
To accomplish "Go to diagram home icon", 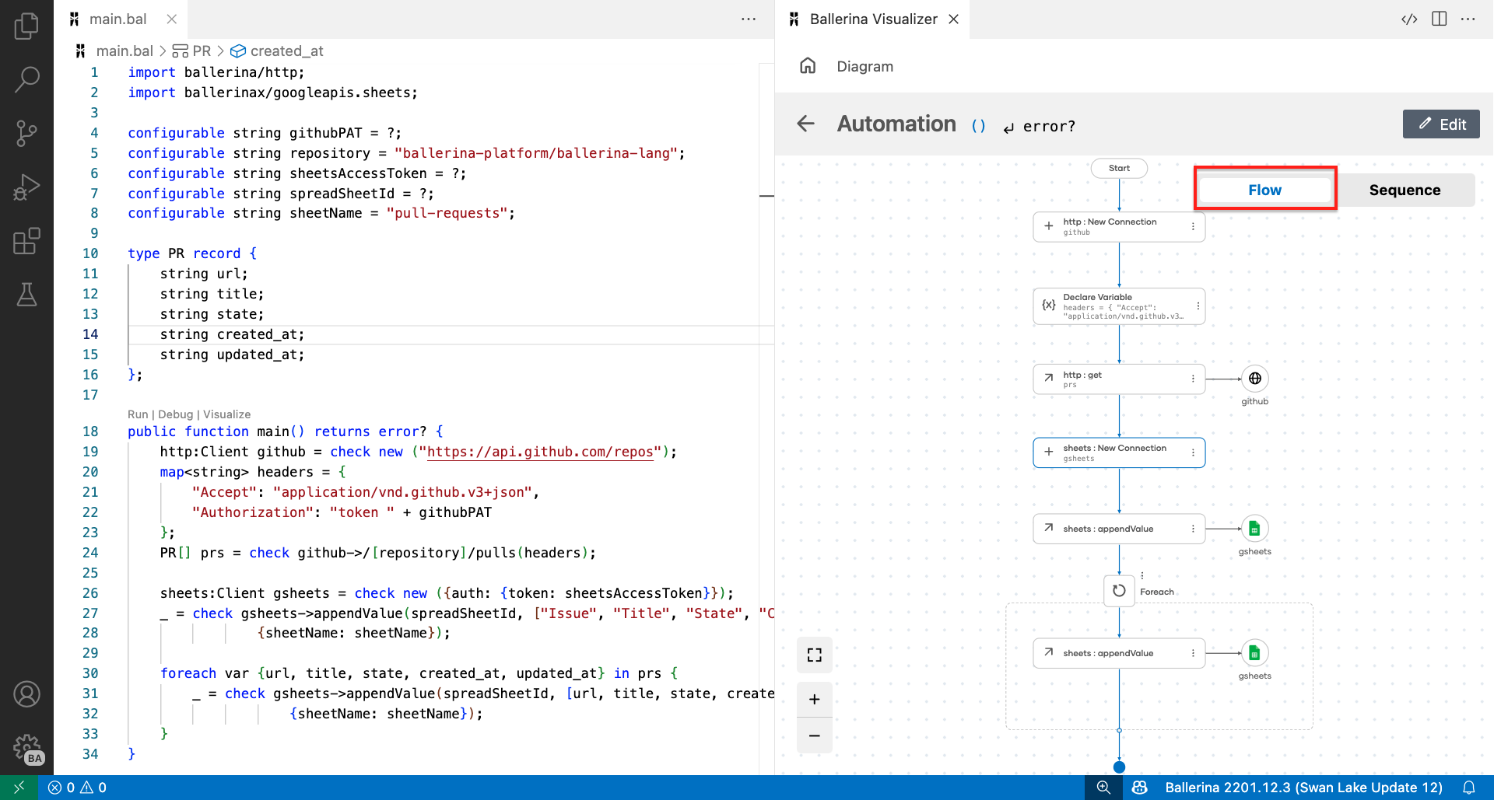I will (x=808, y=66).
